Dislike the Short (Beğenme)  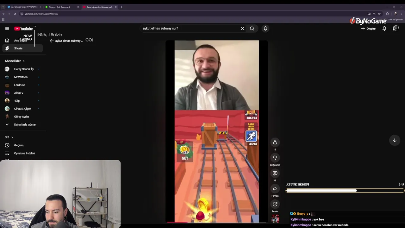[x=275, y=158]
